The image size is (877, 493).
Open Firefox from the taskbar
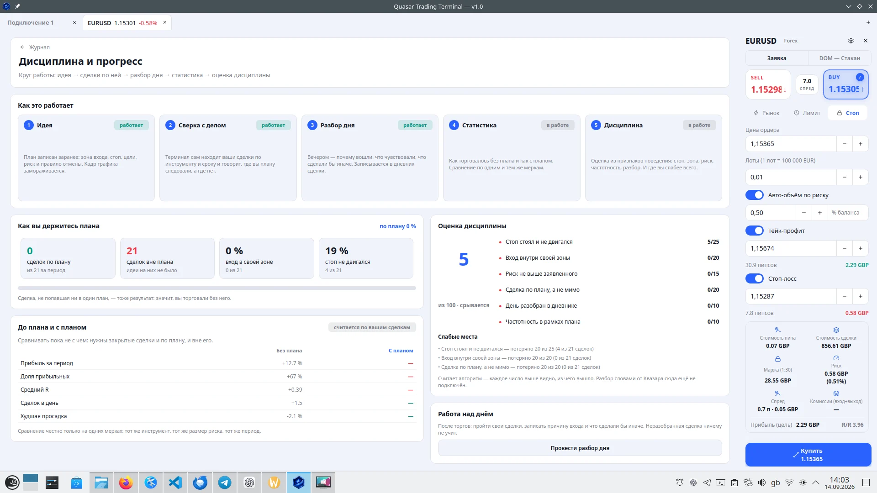click(126, 483)
